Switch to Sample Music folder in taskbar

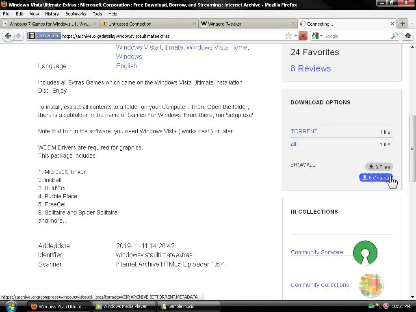(x=188, y=306)
